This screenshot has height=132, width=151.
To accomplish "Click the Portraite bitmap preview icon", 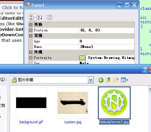I will 82,58.
